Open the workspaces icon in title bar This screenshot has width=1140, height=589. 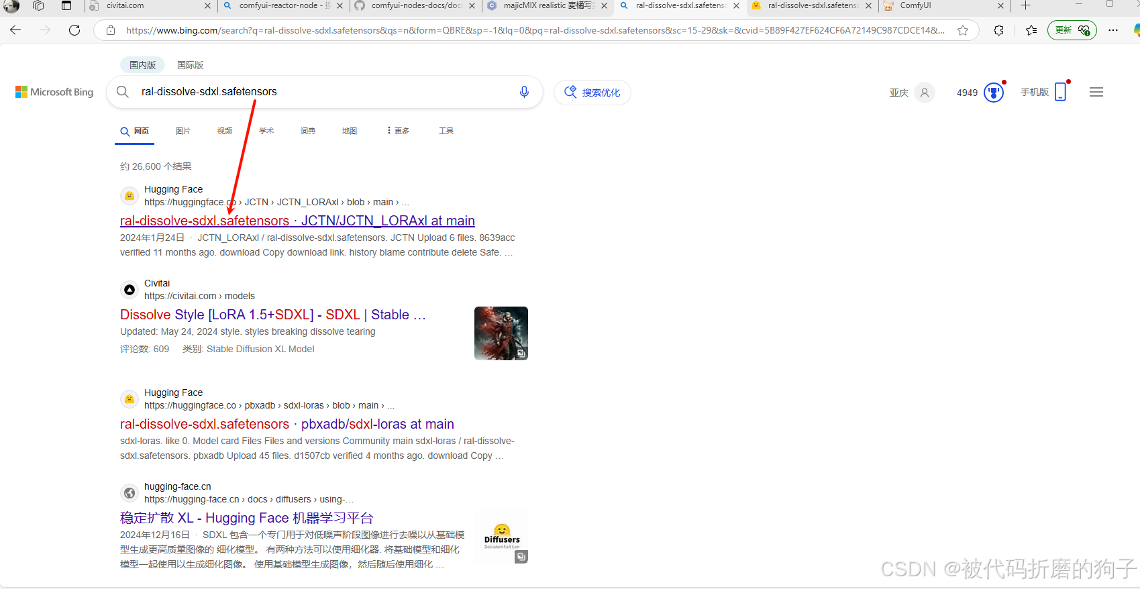(x=38, y=6)
